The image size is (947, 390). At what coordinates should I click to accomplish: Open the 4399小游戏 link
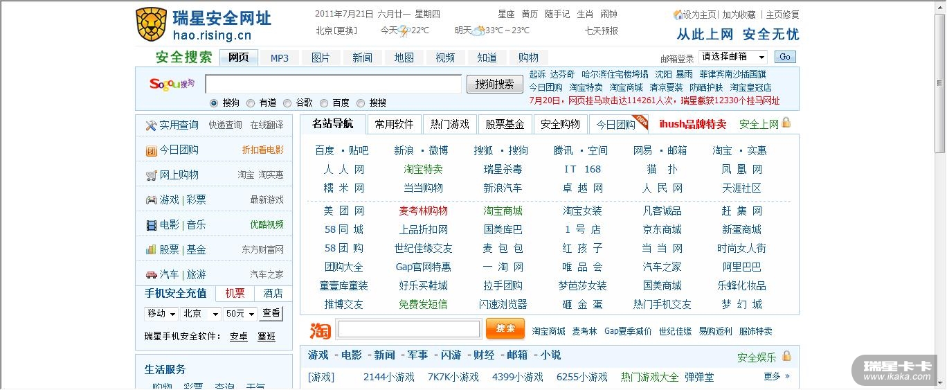pyautogui.click(x=517, y=377)
